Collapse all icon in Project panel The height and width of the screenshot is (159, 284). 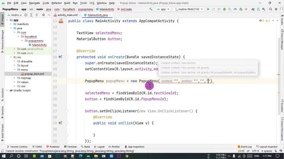click(36, 15)
